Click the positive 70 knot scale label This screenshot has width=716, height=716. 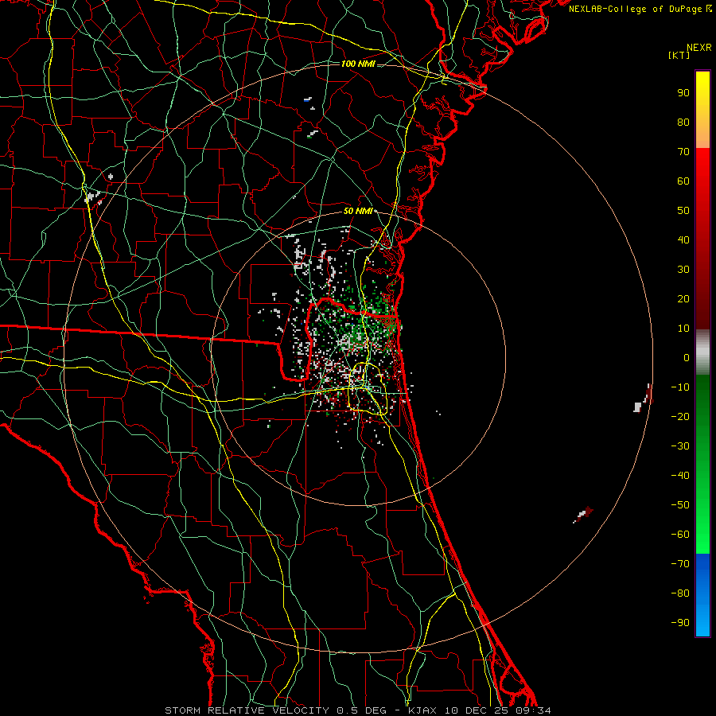(683, 152)
